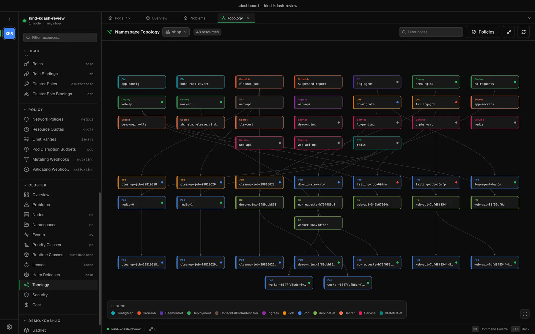Open Helm Releases item
The height and width of the screenshot is (334, 535).
pyautogui.click(x=59, y=275)
